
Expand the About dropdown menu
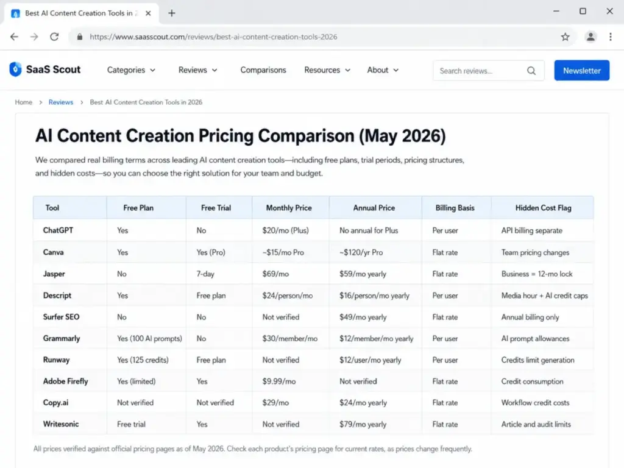383,70
